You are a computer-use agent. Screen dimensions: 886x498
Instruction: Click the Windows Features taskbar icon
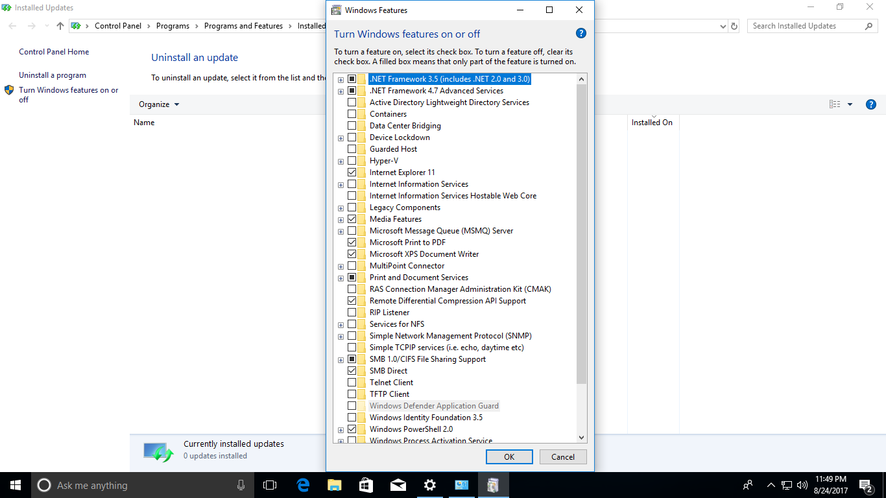[494, 485]
